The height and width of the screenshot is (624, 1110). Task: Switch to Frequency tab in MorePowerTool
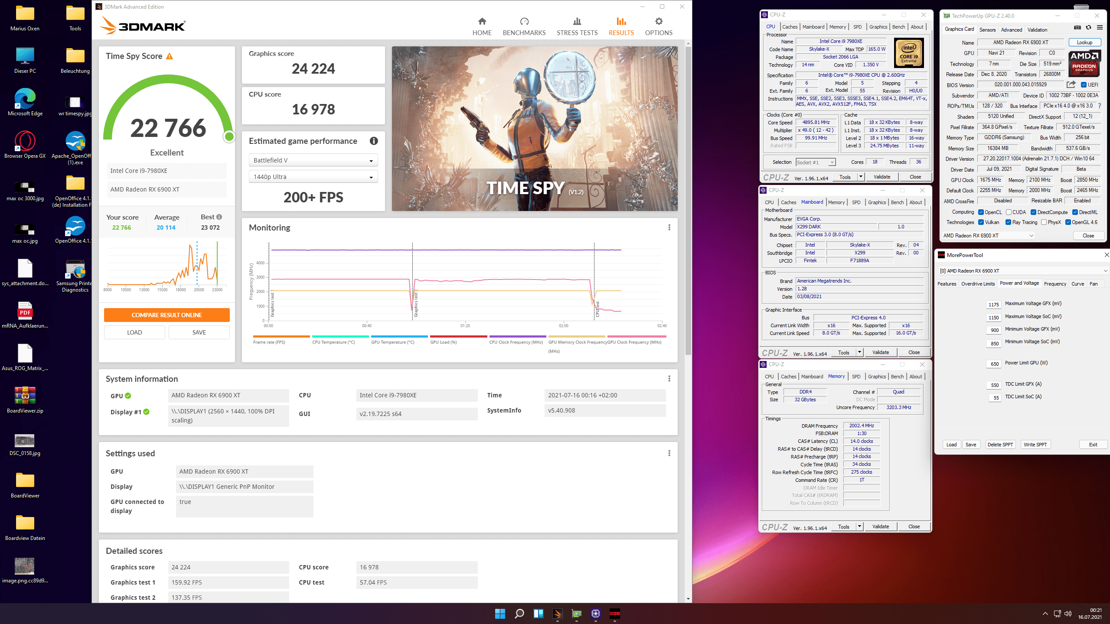click(x=1055, y=284)
